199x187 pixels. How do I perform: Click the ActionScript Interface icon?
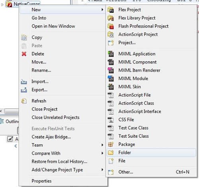click(x=111, y=111)
